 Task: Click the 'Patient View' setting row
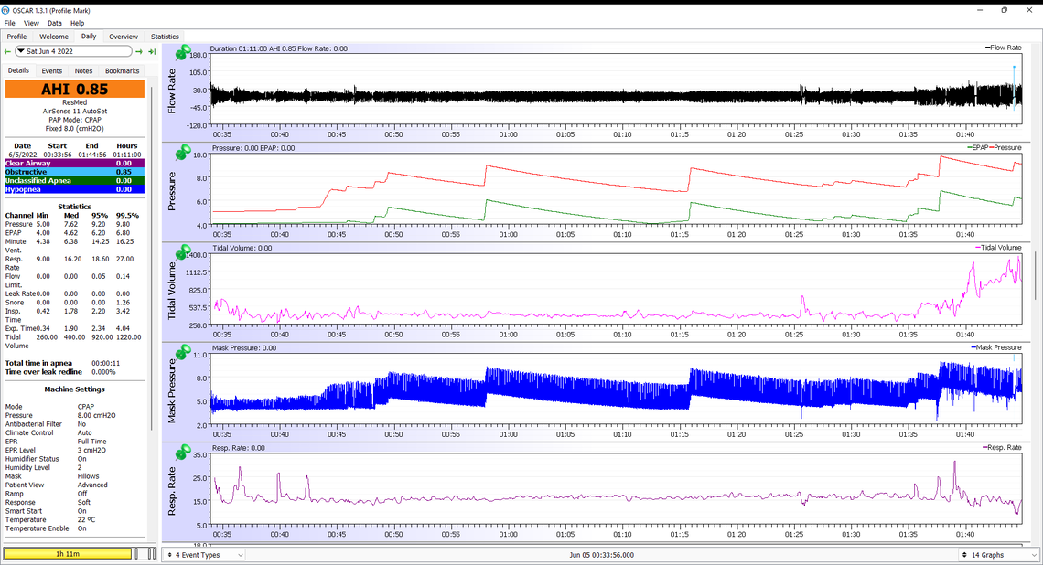(x=74, y=485)
